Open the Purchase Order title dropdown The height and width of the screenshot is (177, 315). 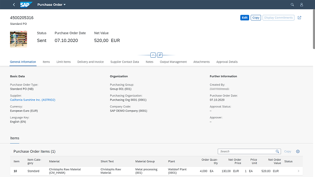52,4
